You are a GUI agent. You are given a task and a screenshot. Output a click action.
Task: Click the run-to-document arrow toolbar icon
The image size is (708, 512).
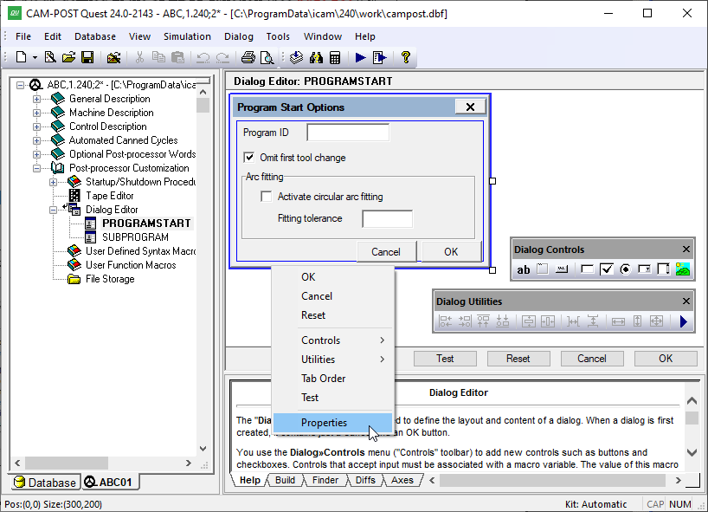pyautogui.click(x=380, y=57)
